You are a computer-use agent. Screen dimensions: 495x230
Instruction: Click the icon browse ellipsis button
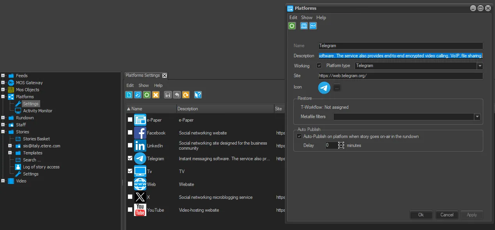click(x=337, y=88)
